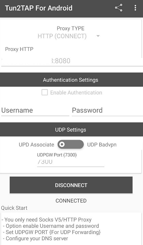Open the three-dot overflow menu
This screenshot has width=143, height=245.
pyautogui.click(x=135, y=8)
